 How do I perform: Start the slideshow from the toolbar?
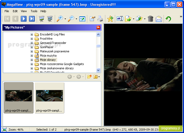point(42,19)
